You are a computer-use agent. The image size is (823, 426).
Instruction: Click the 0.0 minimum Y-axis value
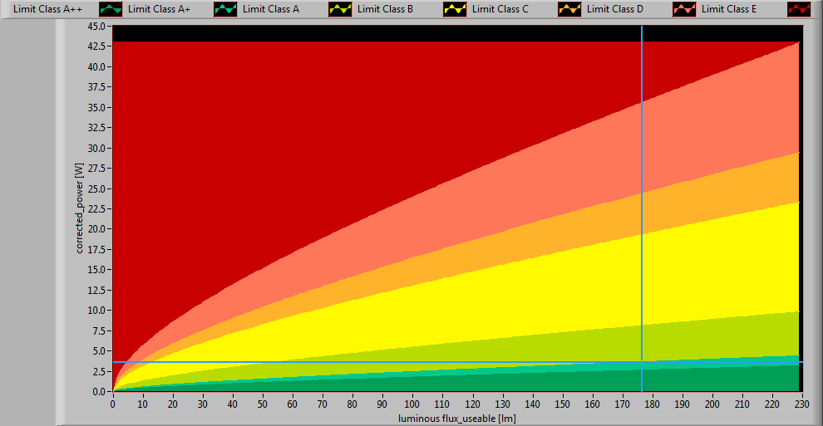tap(99, 391)
